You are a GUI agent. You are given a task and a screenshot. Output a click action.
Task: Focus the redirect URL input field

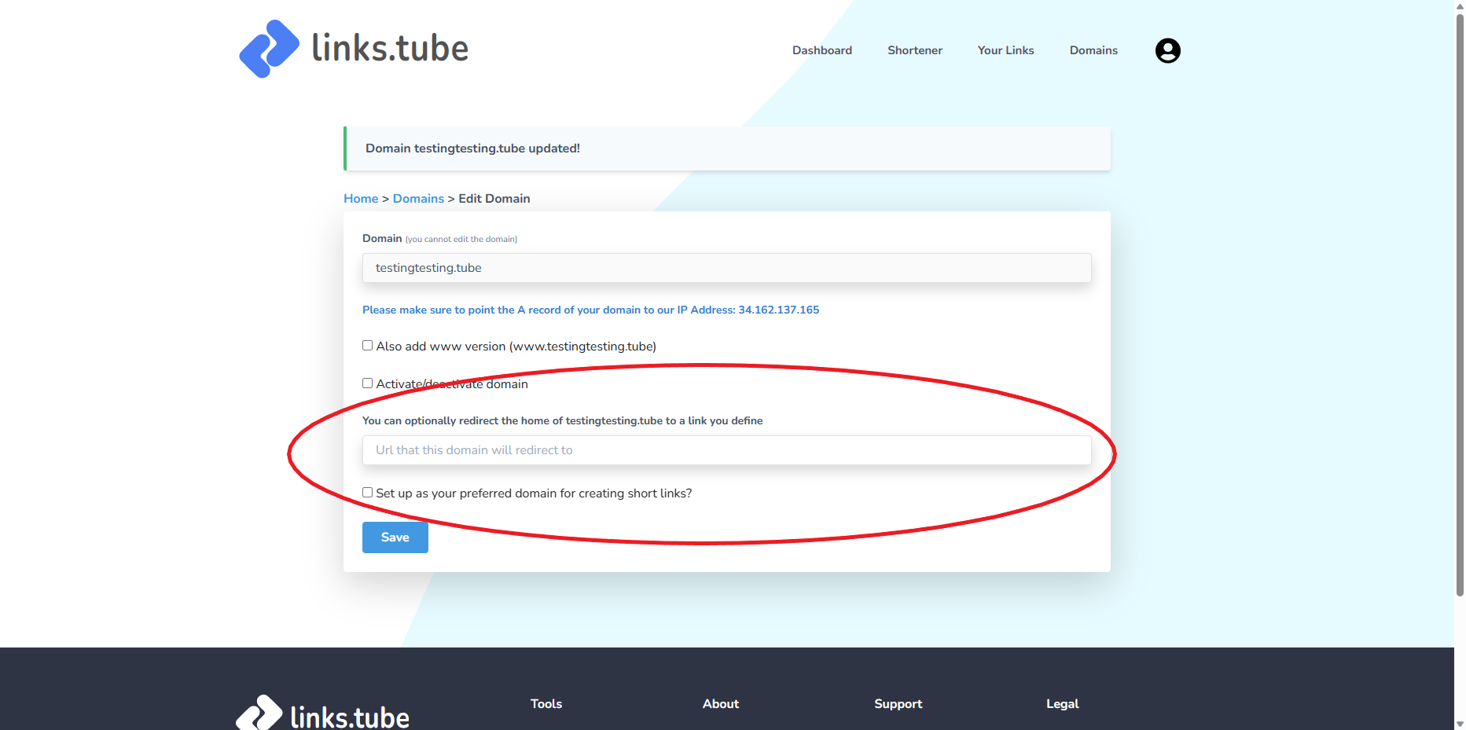click(x=726, y=450)
